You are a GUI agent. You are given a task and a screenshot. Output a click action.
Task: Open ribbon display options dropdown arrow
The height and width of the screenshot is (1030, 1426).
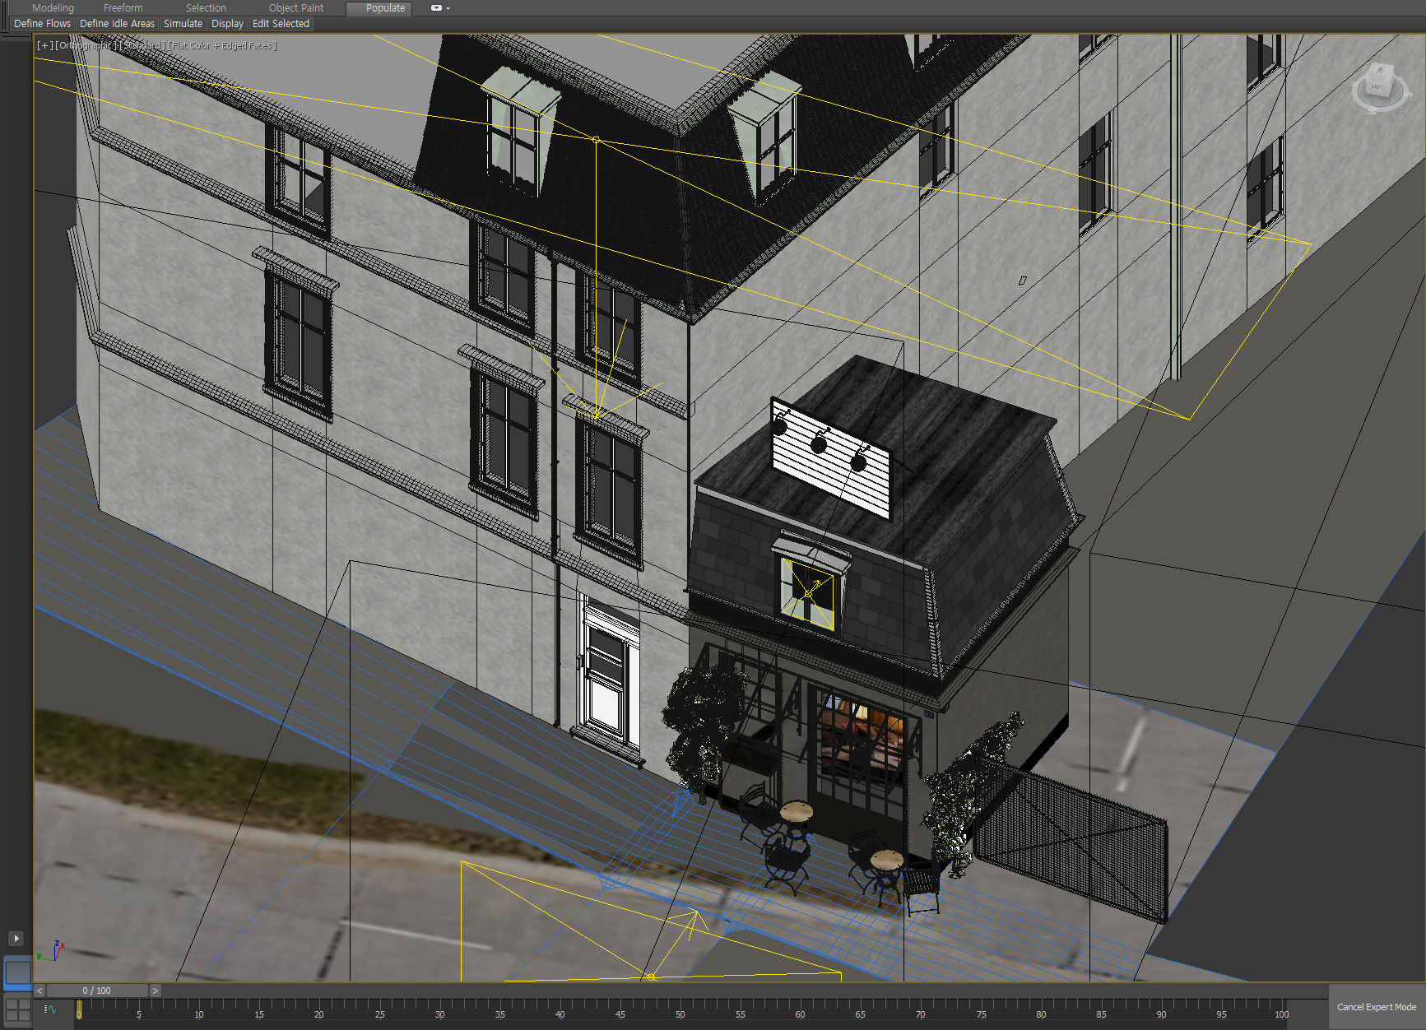pyautogui.click(x=448, y=8)
